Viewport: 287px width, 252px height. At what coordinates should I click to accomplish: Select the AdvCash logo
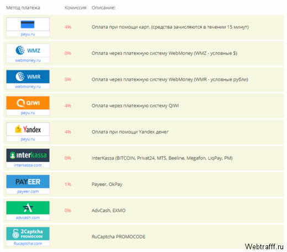tap(28, 208)
